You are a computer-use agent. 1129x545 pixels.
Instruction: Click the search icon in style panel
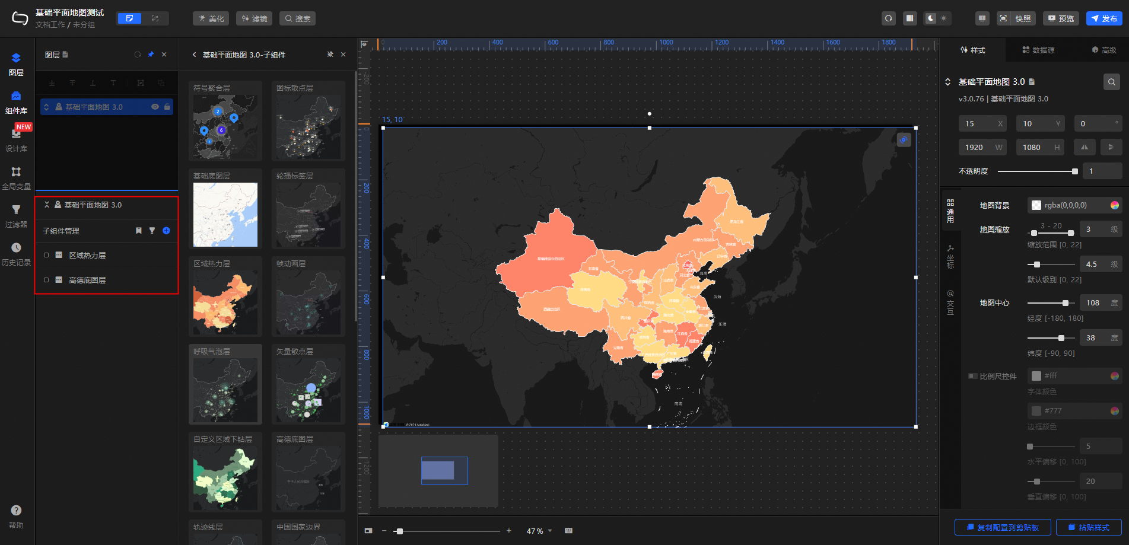(x=1111, y=82)
